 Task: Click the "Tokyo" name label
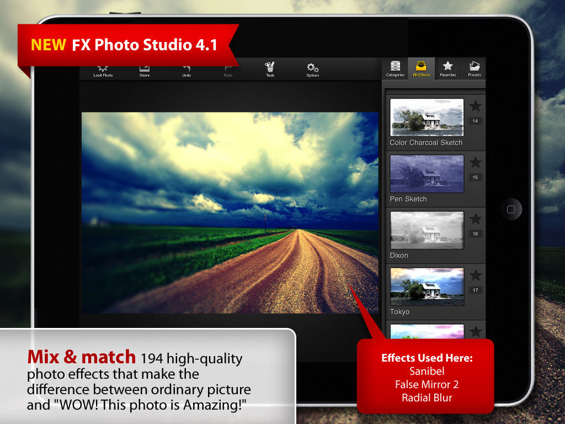coord(399,312)
